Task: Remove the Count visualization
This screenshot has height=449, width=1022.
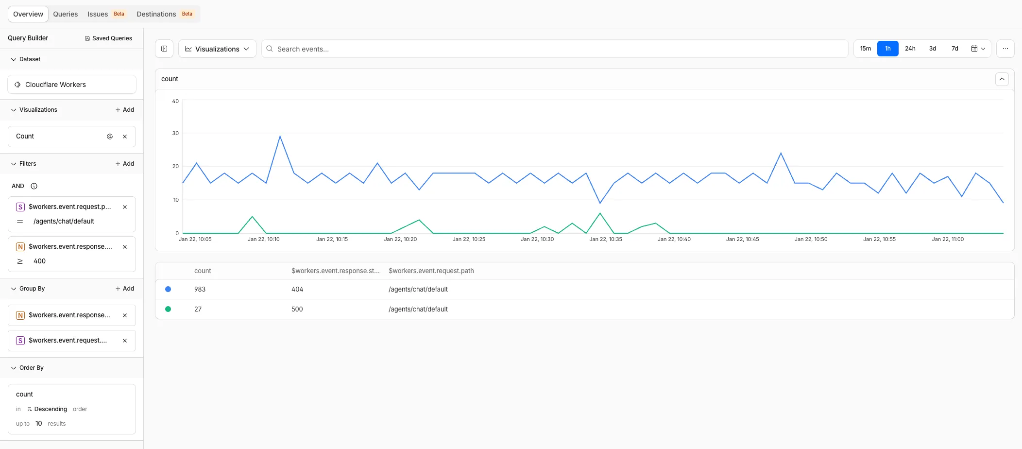Action: coord(125,137)
